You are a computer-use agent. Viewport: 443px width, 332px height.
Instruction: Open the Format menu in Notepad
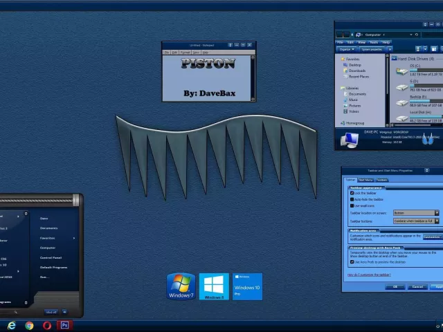point(186,53)
